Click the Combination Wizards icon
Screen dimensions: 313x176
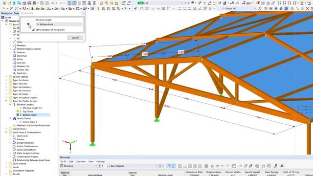tap(14, 156)
